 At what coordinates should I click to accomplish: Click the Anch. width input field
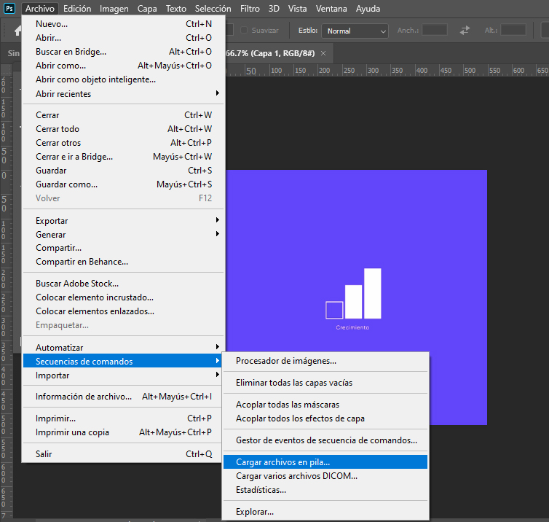pos(435,31)
